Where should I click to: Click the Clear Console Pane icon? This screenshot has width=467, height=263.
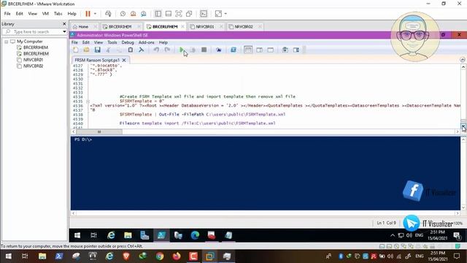click(141, 50)
